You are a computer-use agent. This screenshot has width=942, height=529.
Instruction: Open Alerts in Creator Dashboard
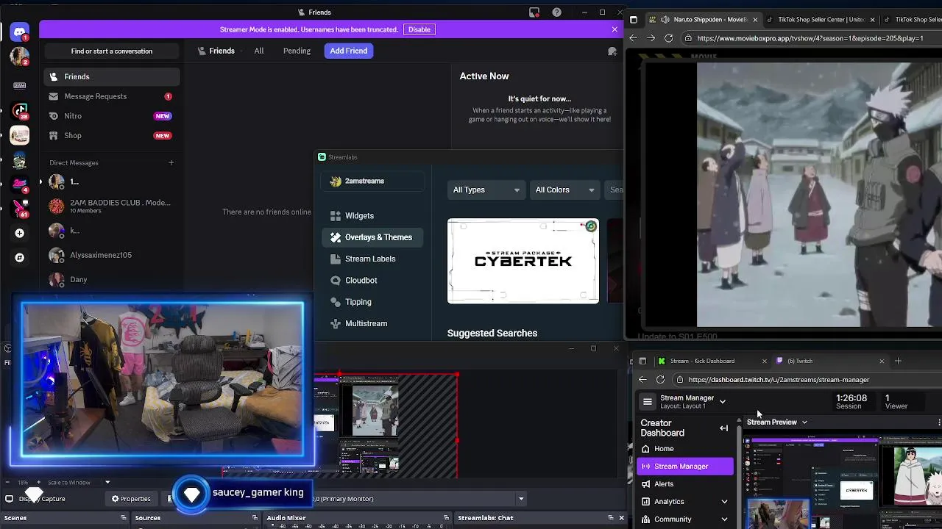[685, 484]
